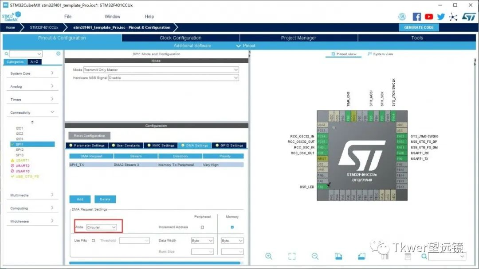Screen dimensions: 479x269
Task: Open the FIFO Threshold dropdown
Action: (134, 241)
